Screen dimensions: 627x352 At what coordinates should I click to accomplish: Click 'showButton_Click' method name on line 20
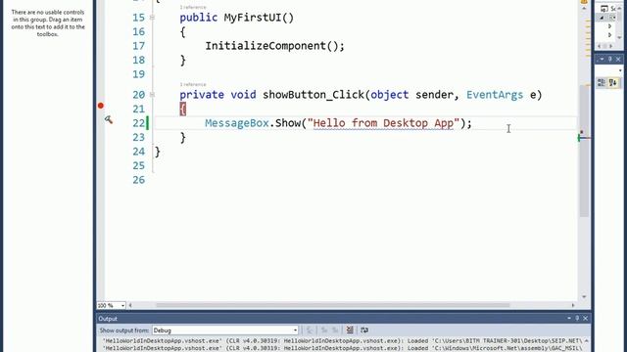click(313, 95)
